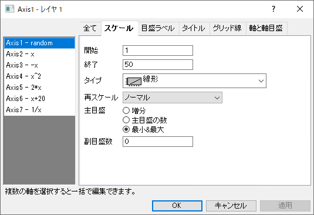Viewport: 314px width, 215px height.
Task: Click the キャンセル button
Action: click(x=231, y=206)
